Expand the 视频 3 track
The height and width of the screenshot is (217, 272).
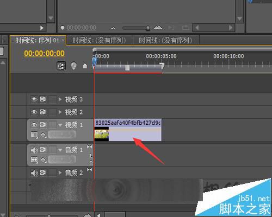click(x=60, y=99)
